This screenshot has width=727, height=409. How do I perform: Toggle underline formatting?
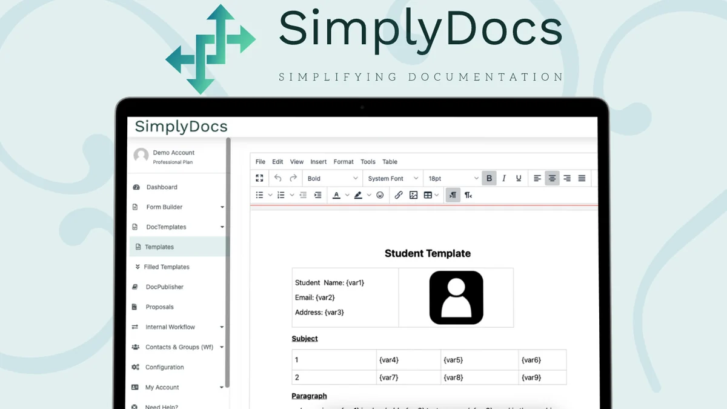point(519,178)
